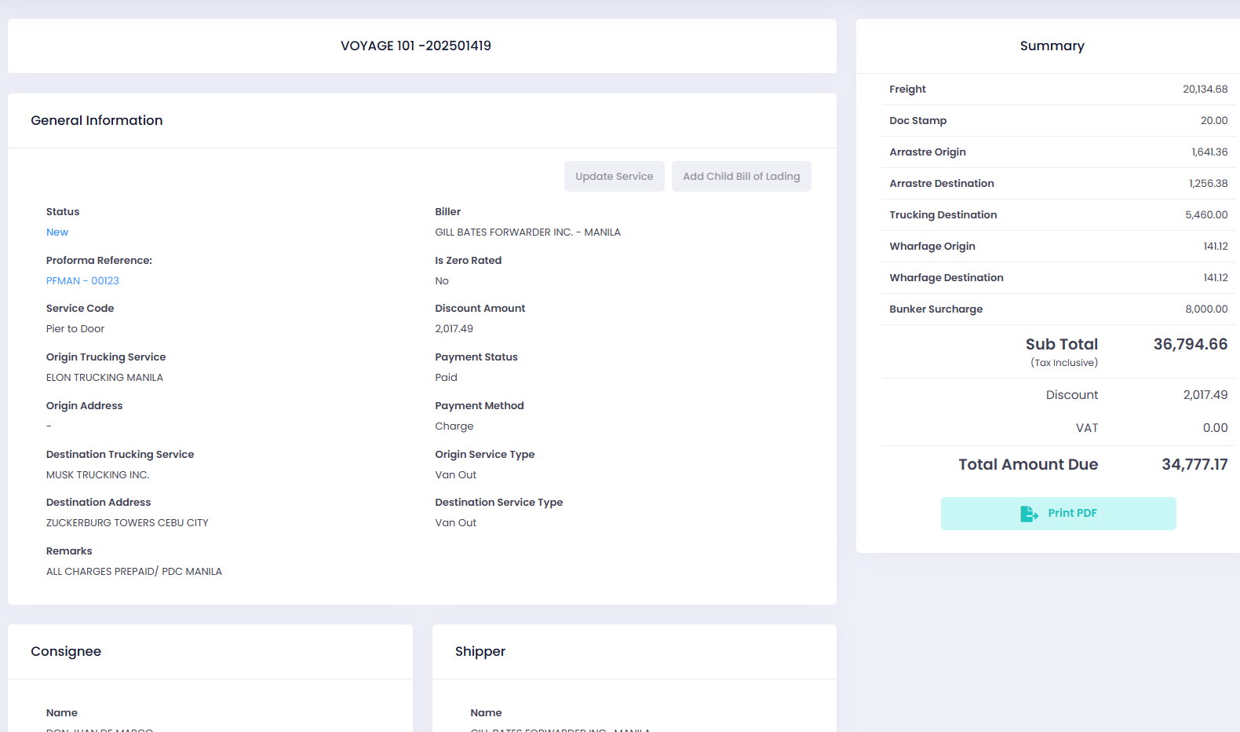
Task: Open the PFMAN - 00123 proforma link
Action: click(x=82, y=281)
